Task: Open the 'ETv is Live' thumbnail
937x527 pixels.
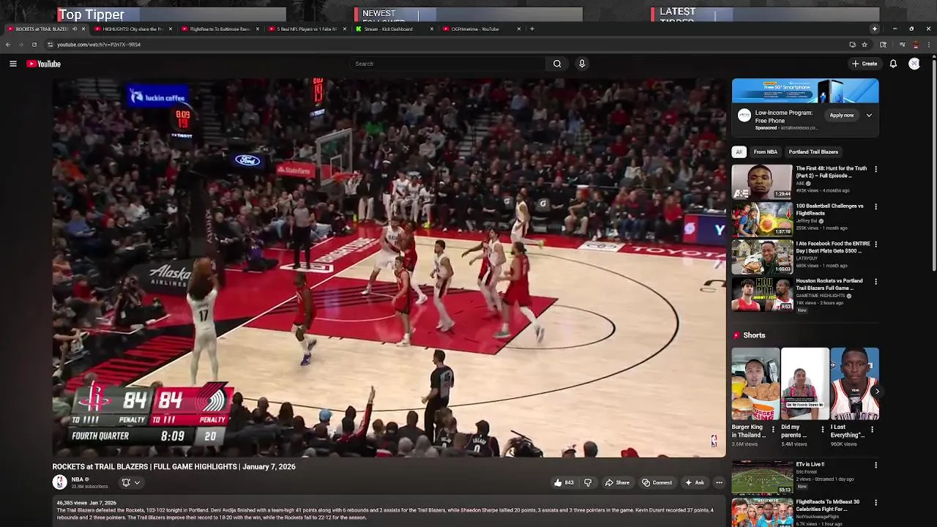Action: (762, 477)
